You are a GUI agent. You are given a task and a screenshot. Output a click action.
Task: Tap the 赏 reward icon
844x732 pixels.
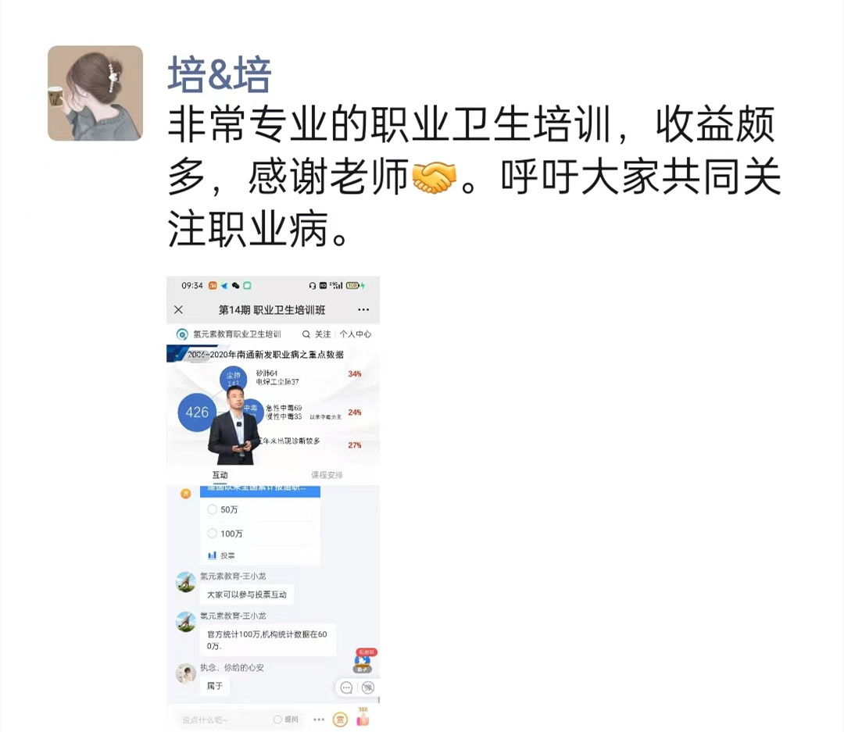340,720
